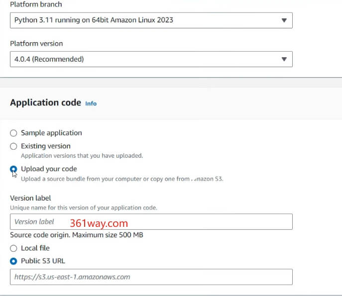The height and width of the screenshot is (296, 342).
Task: Click the Platform version field label
Action: click(36, 43)
